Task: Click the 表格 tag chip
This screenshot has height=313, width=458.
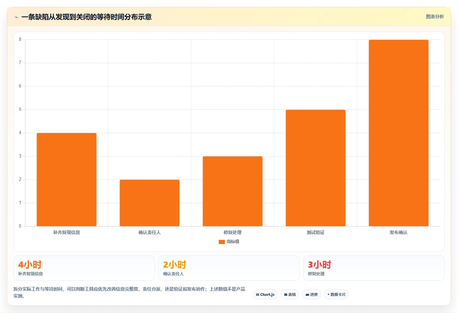Action: click(290, 294)
